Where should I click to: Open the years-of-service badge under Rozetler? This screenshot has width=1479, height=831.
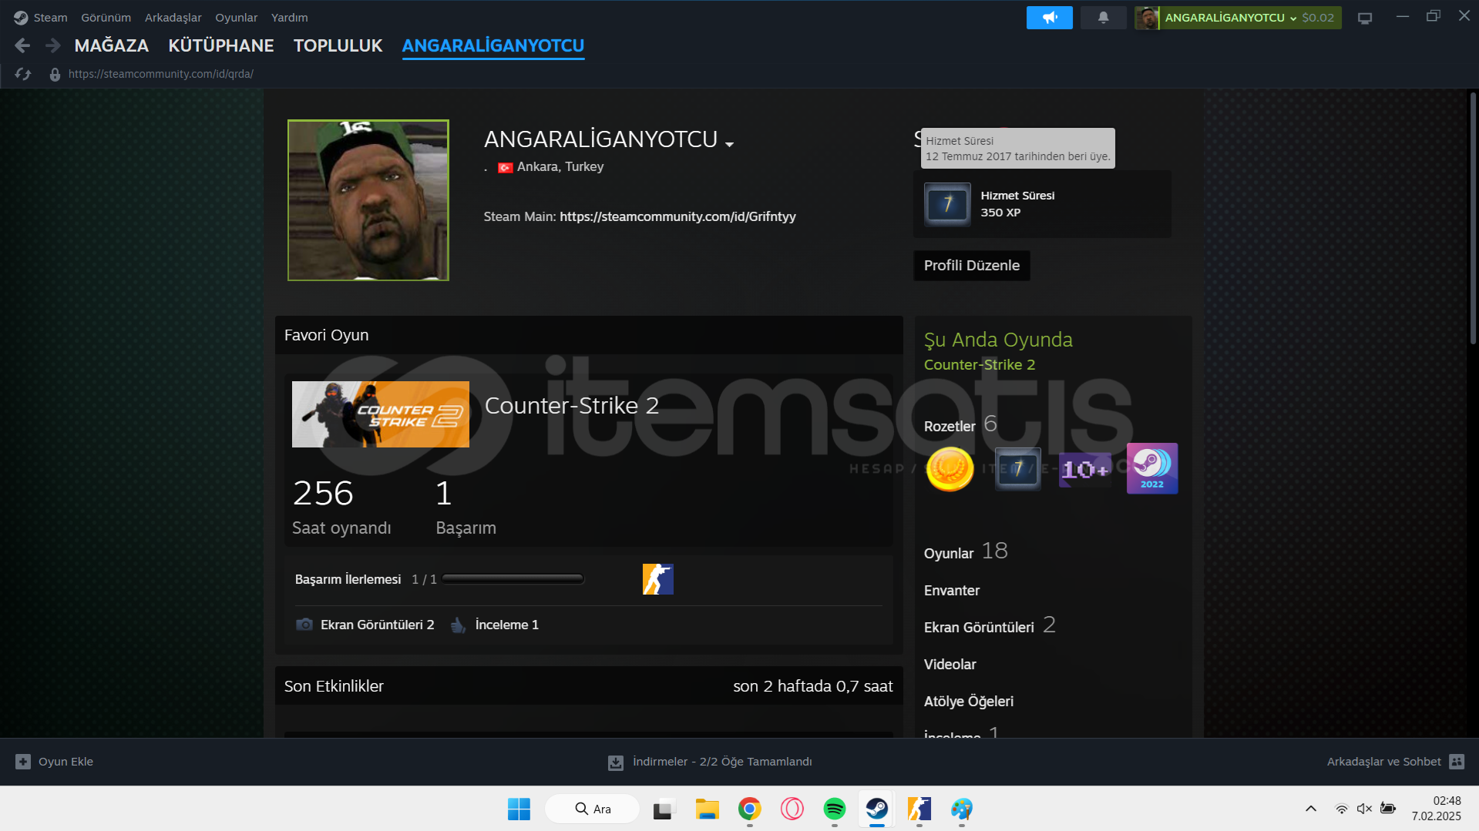[x=1017, y=468]
